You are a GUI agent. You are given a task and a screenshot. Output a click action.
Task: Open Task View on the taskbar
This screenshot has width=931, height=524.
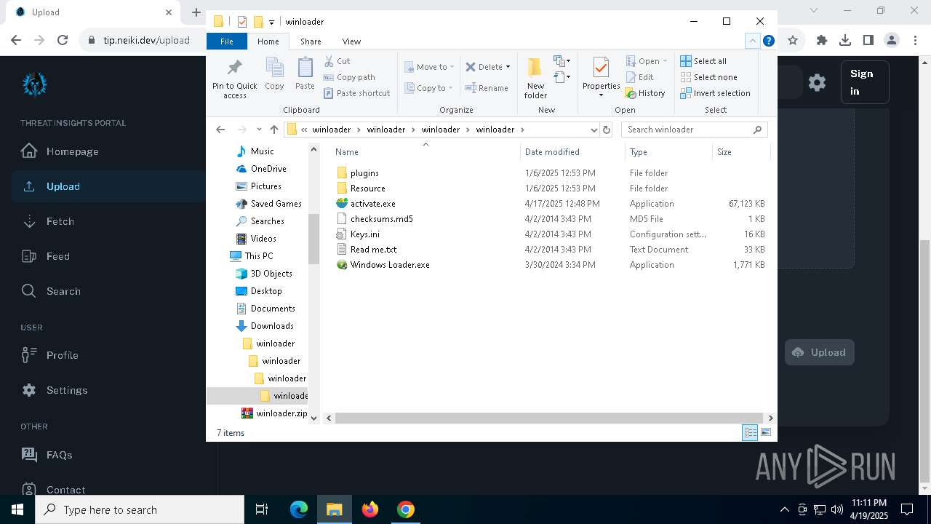pyautogui.click(x=262, y=509)
